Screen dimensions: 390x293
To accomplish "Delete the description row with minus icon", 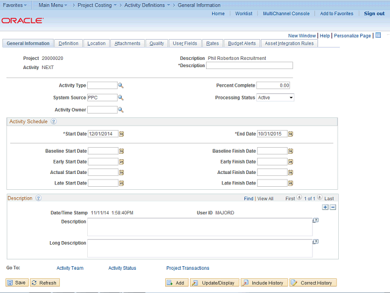I will click(333, 208).
